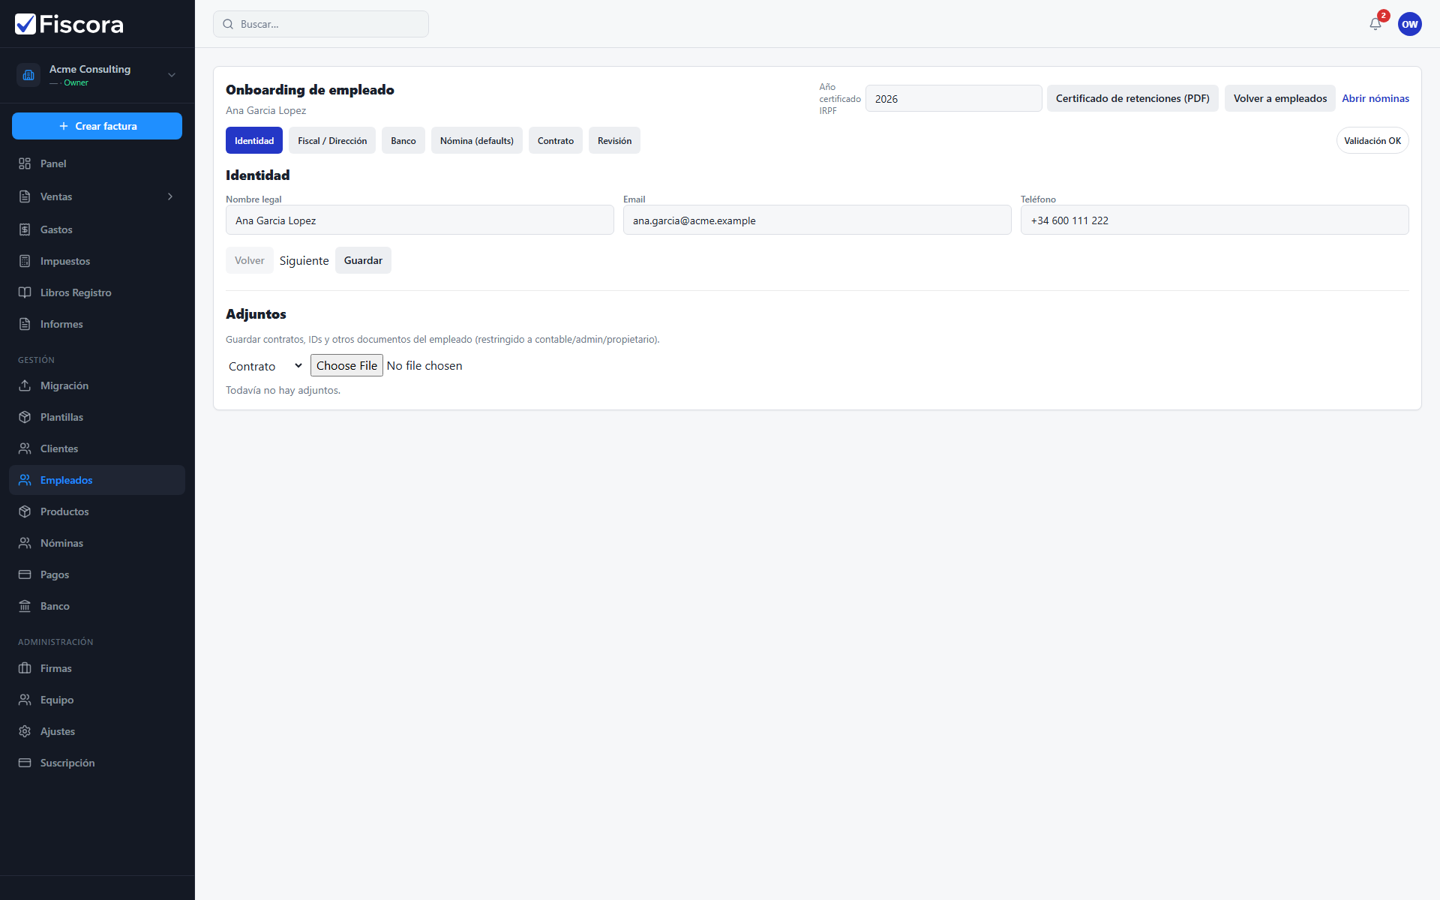Click the Banco building icon
Viewport: 1440px width, 900px height.
25,606
